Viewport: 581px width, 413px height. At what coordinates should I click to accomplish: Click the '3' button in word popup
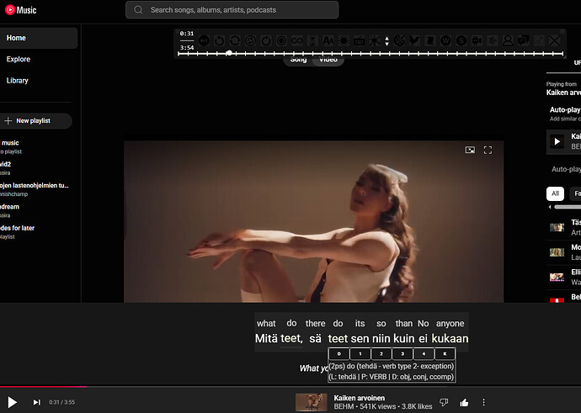point(402,354)
